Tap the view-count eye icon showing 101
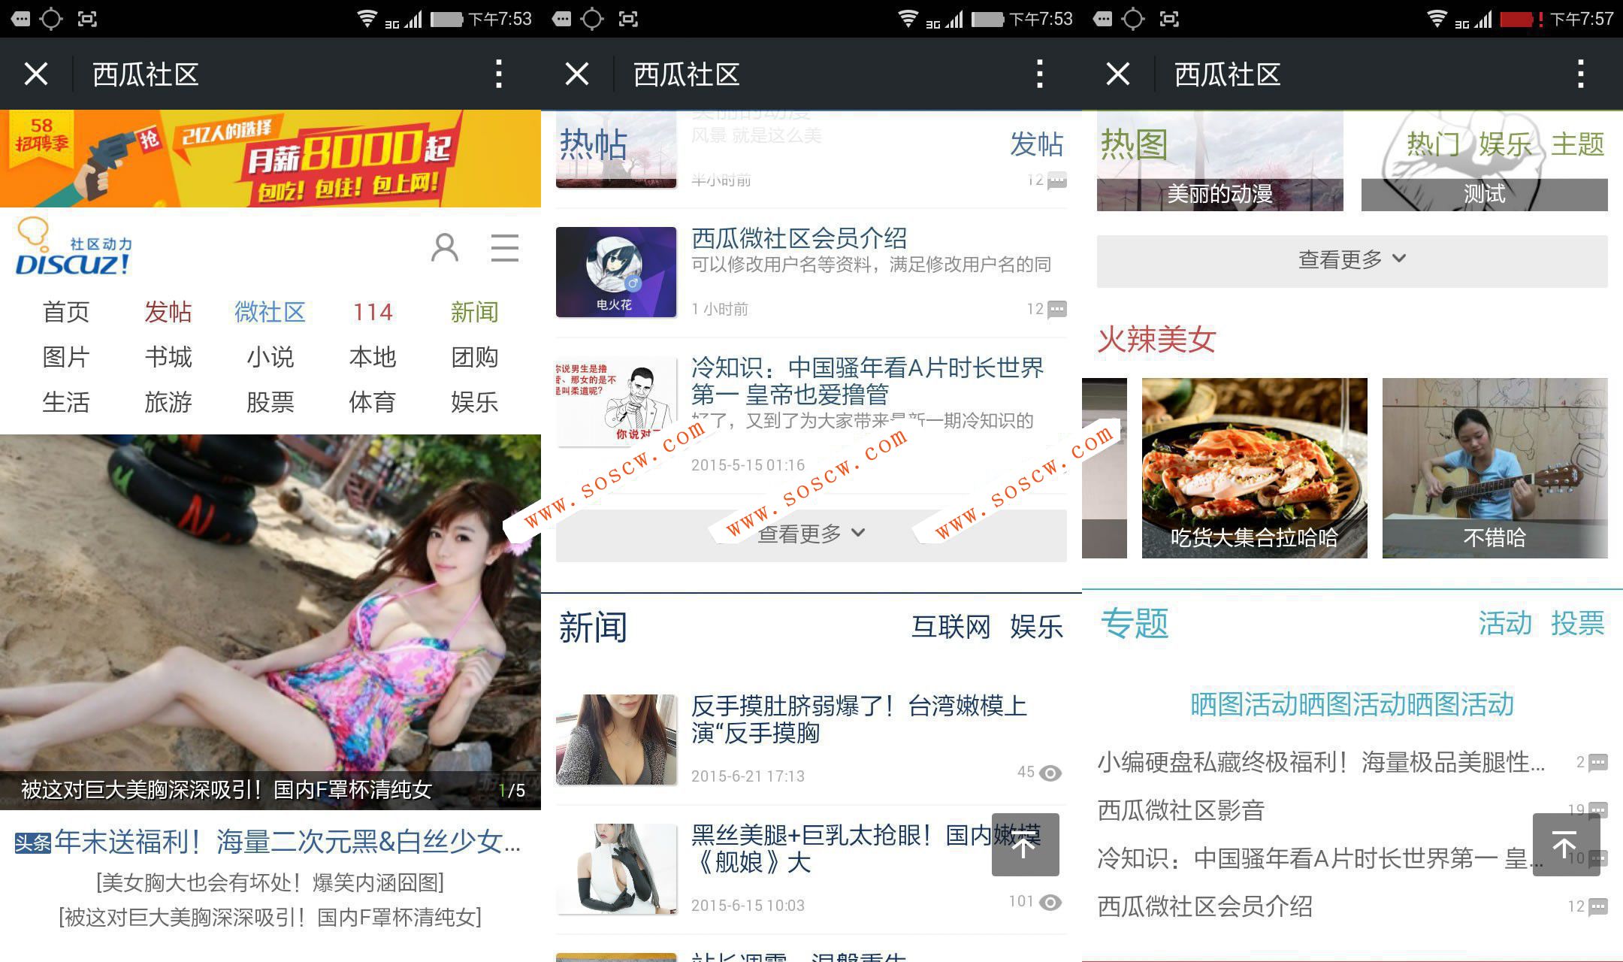The height and width of the screenshot is (962, 1623). click(x=1050, y=902)
